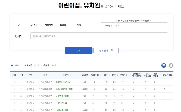Switch to map view icon

coord(171,66)
